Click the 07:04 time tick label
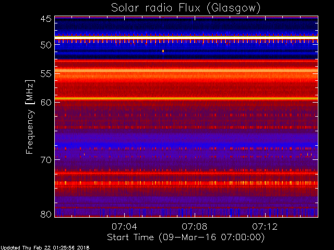The image size is (334, 250). tap(124, 227)
